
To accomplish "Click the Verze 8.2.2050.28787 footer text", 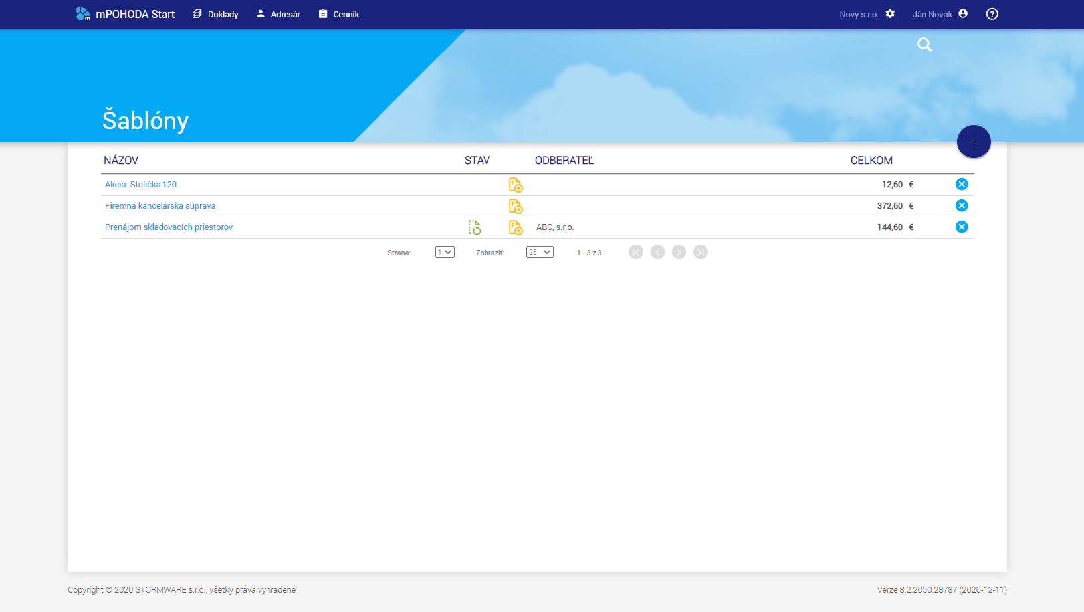I will pos(942,590).
